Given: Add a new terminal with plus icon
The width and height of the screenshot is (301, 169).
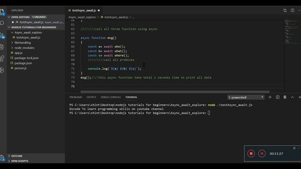Looking at the screenshot, I should click(270, 97).
